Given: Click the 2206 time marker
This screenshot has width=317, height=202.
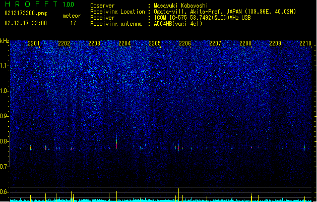Looking at the screenshot, I should pyautogui.click(x=185, y=43).
